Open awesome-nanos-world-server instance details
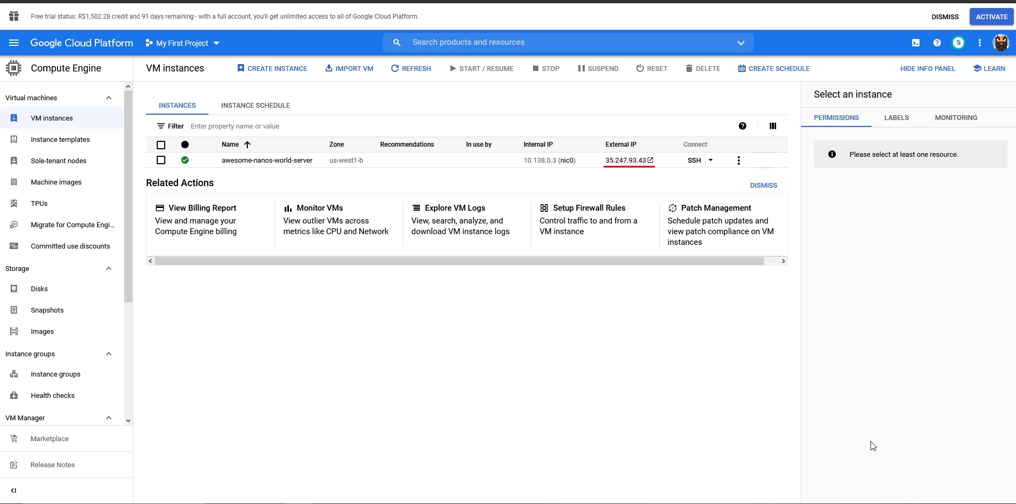 pyautogui.click(x=267, y=160)
